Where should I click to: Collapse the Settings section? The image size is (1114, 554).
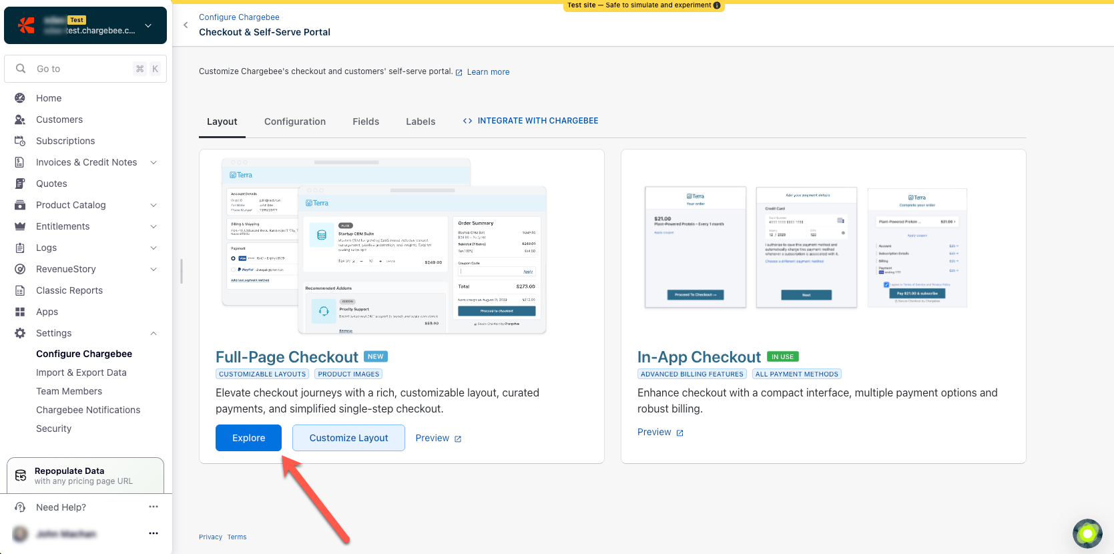pos(154,333)
